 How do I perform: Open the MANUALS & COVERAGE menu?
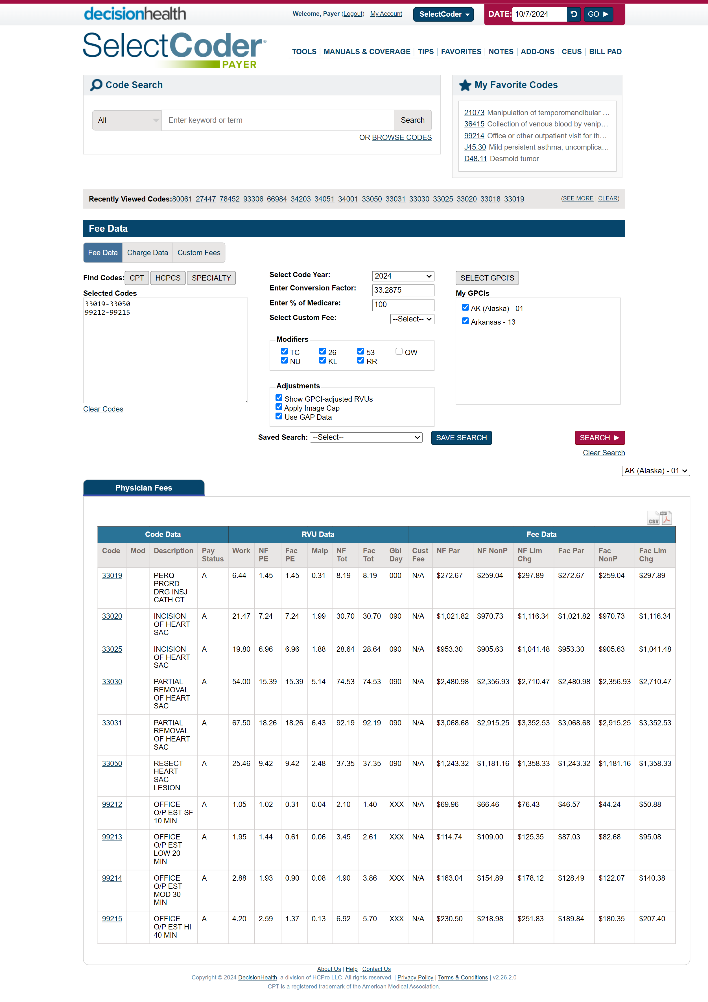point(367,51)
